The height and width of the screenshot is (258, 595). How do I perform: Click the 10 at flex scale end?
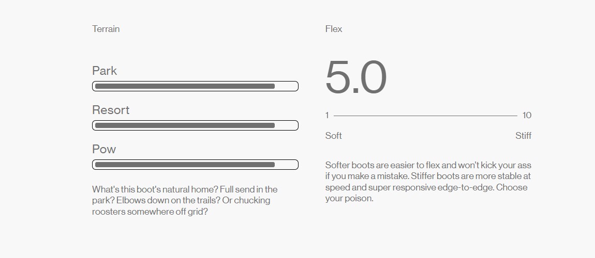click(x=527, y=115)
